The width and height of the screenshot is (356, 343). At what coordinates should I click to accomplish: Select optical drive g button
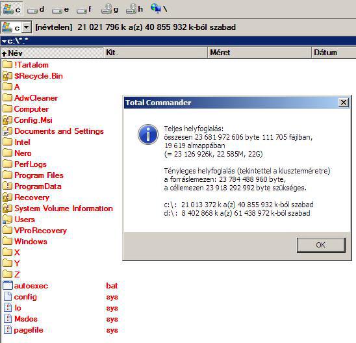[x=110, y=9]
